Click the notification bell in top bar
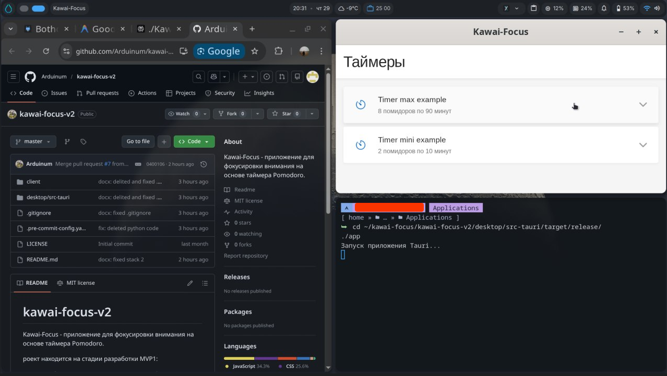The height and width of the screenshot is (376, 667). (x=604, y=8)
